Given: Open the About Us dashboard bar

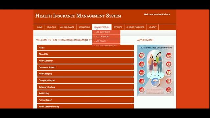Looking at the screenshot, I should (85, 54).
